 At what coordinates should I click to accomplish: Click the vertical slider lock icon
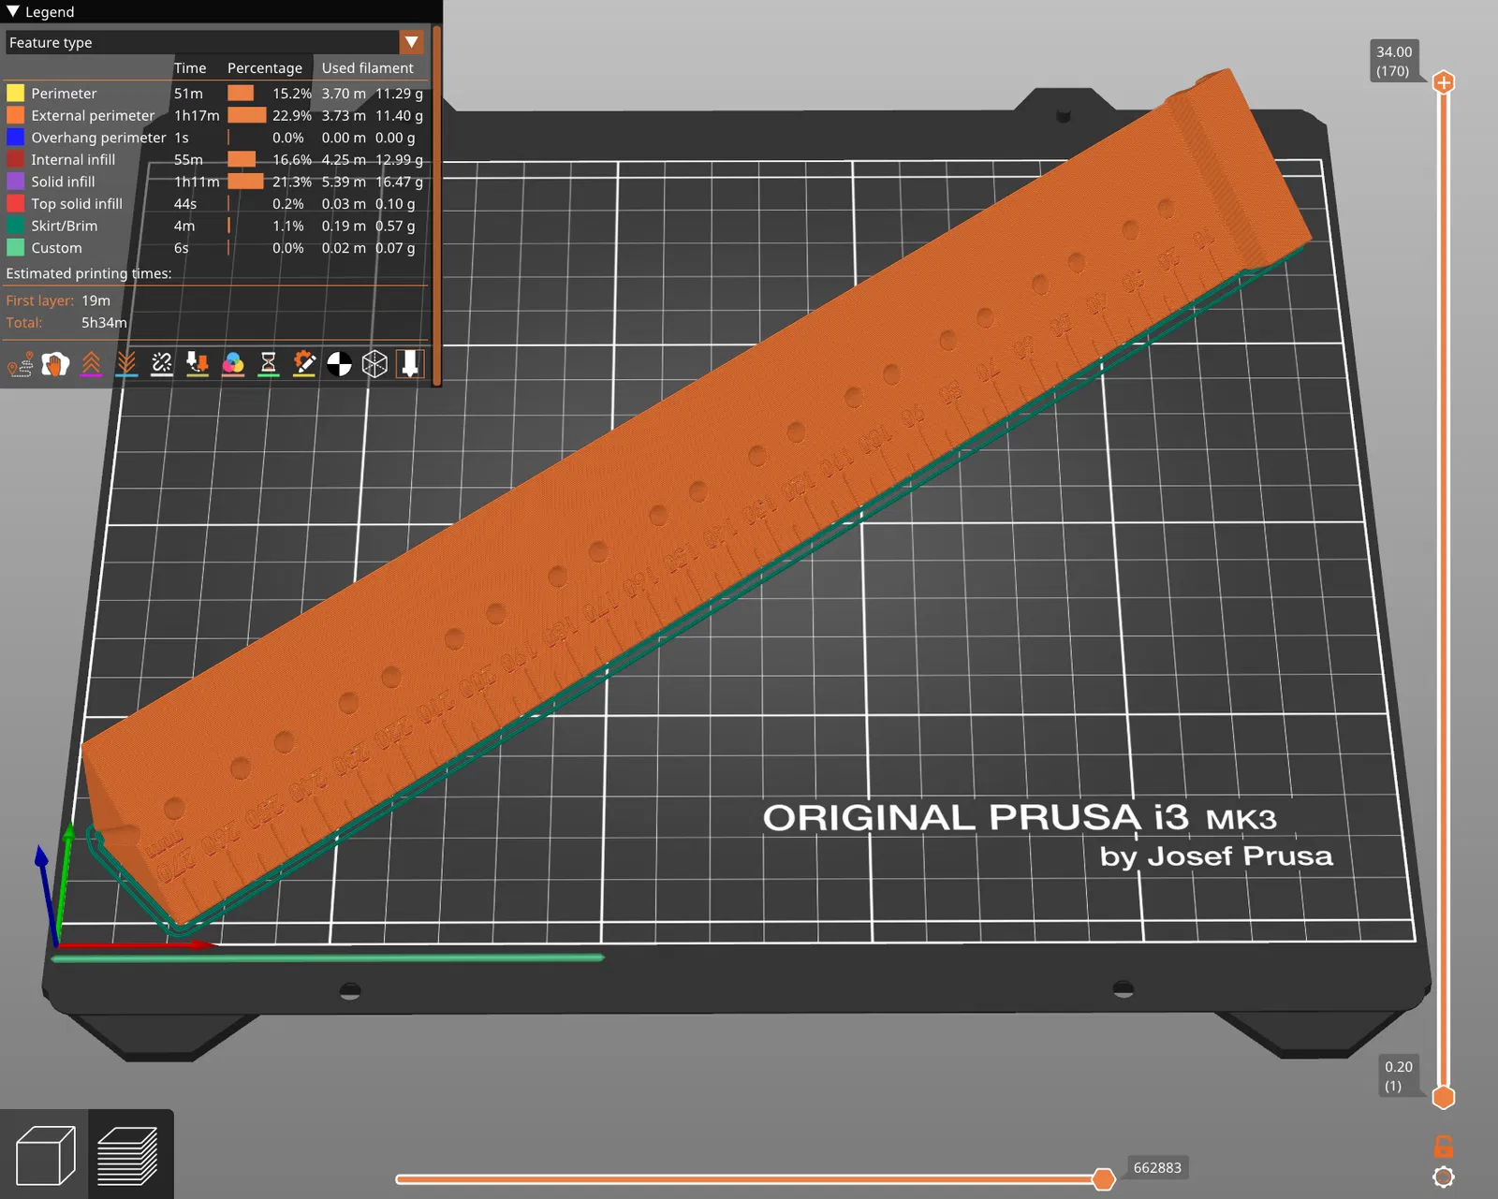1444,1146
